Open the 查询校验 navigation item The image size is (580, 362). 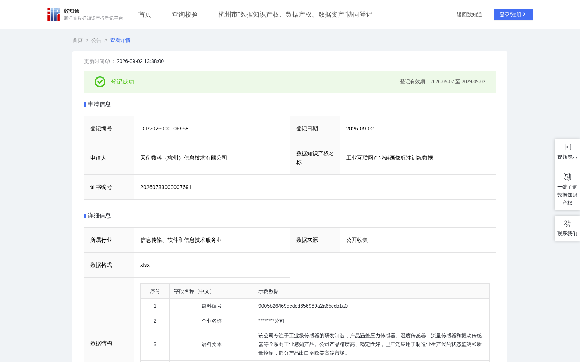[x=185, y=14]
